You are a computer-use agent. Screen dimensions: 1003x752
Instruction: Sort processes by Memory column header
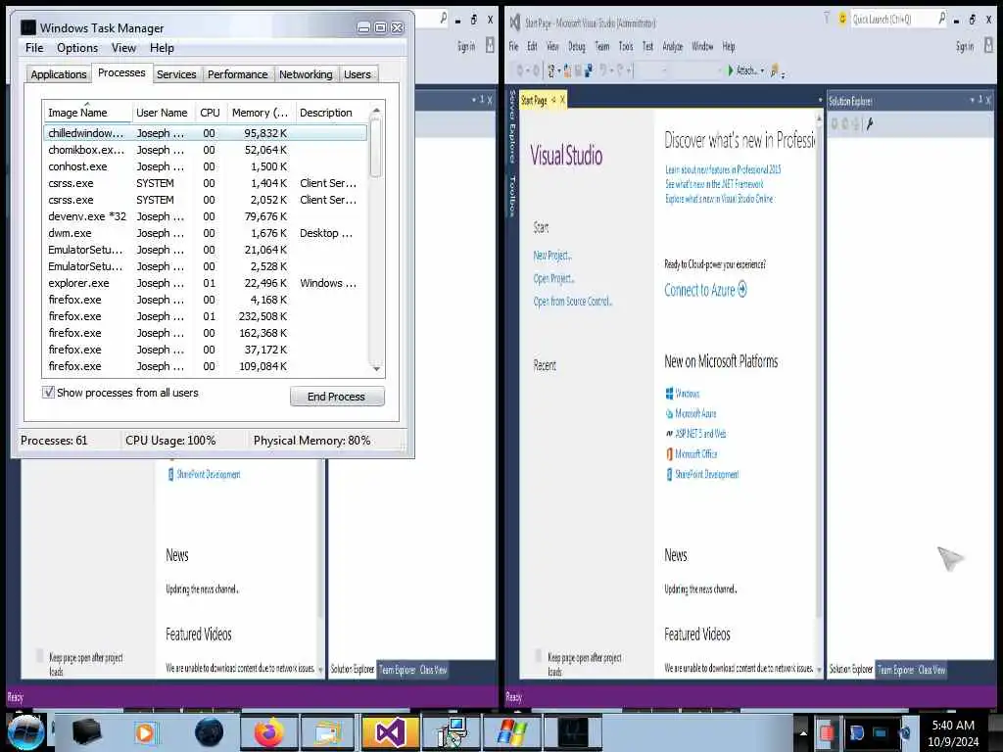pyautogui.click(x=260, y=113)
